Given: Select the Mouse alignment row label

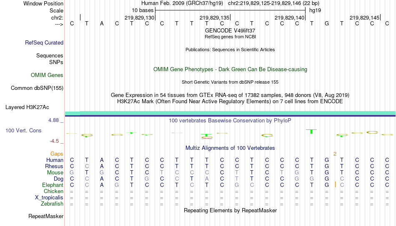Looking at the screenshot, I should coord(55,173).
